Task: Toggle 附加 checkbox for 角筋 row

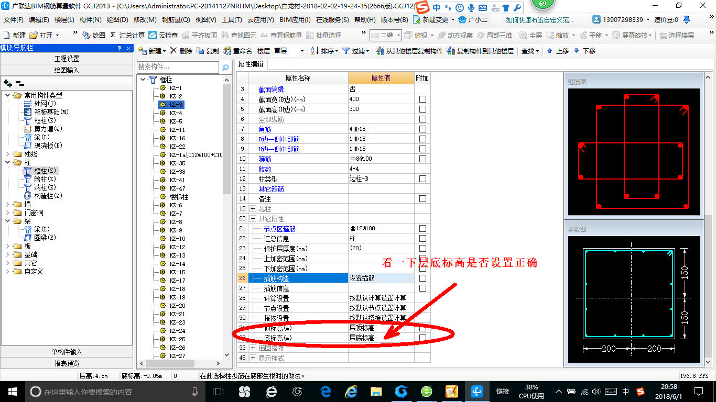Action: (422, 129)
